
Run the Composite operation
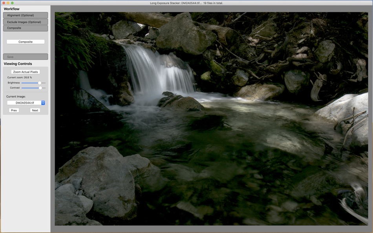click(x=25, y=41)
